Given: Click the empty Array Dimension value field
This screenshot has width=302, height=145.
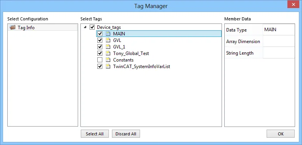Looking at the screenshot, I should click(x=279, y=41).
